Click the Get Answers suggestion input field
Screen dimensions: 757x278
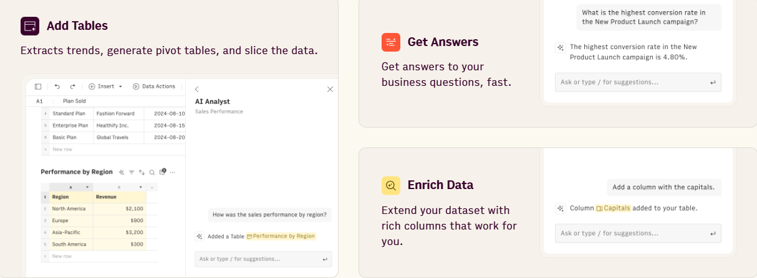[x=638, y=82]
